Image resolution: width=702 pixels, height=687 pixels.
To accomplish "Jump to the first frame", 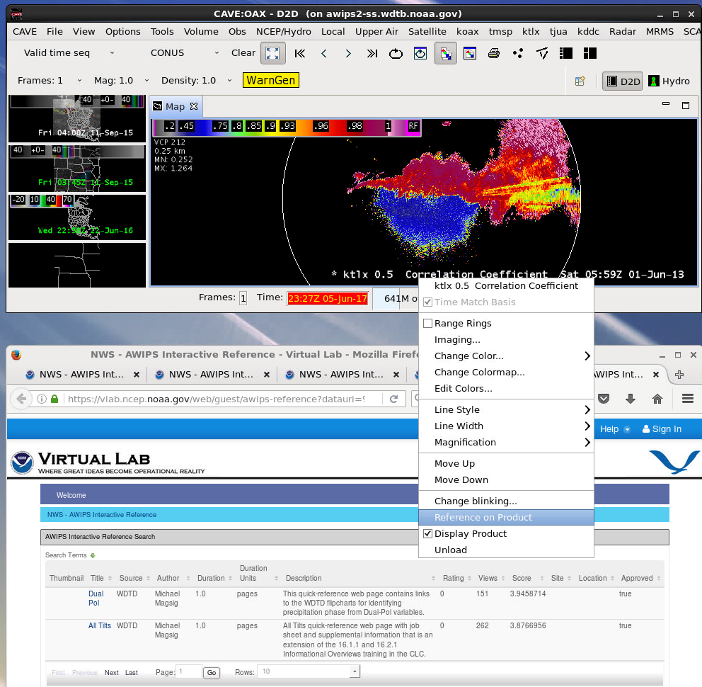I will pyautogui.click(x=300, y=54).
